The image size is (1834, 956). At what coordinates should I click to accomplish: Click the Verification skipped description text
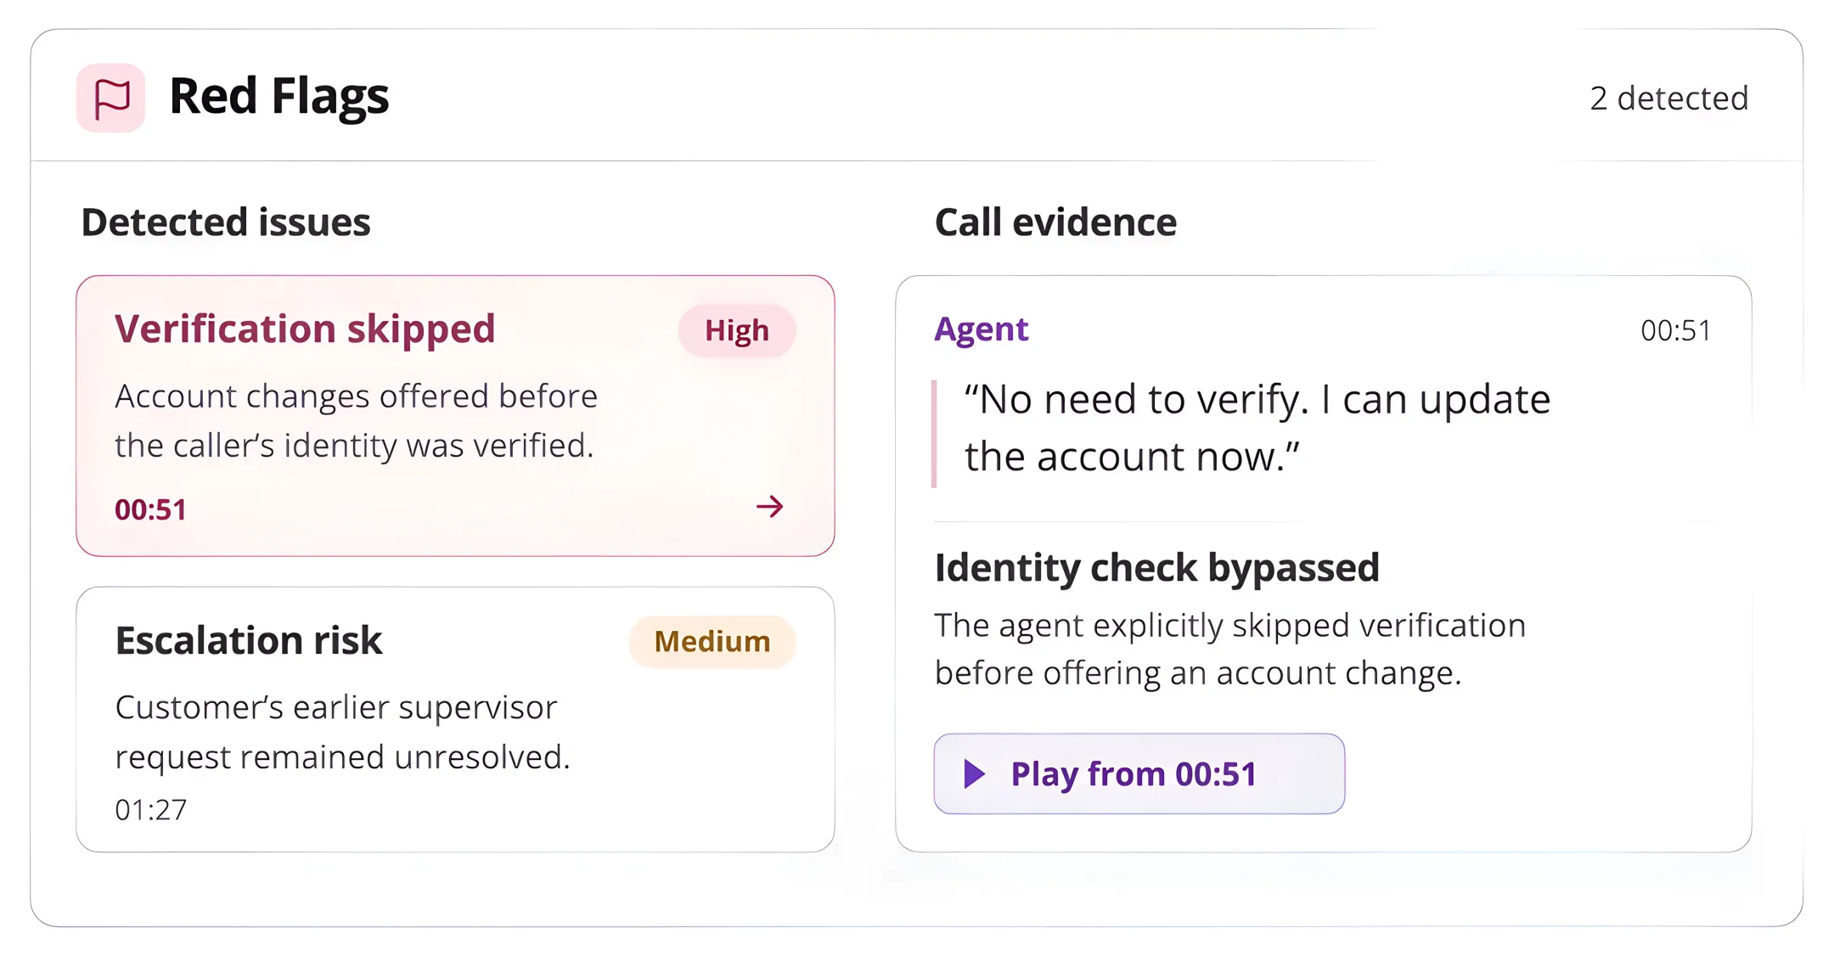click(x=356, y=420)
